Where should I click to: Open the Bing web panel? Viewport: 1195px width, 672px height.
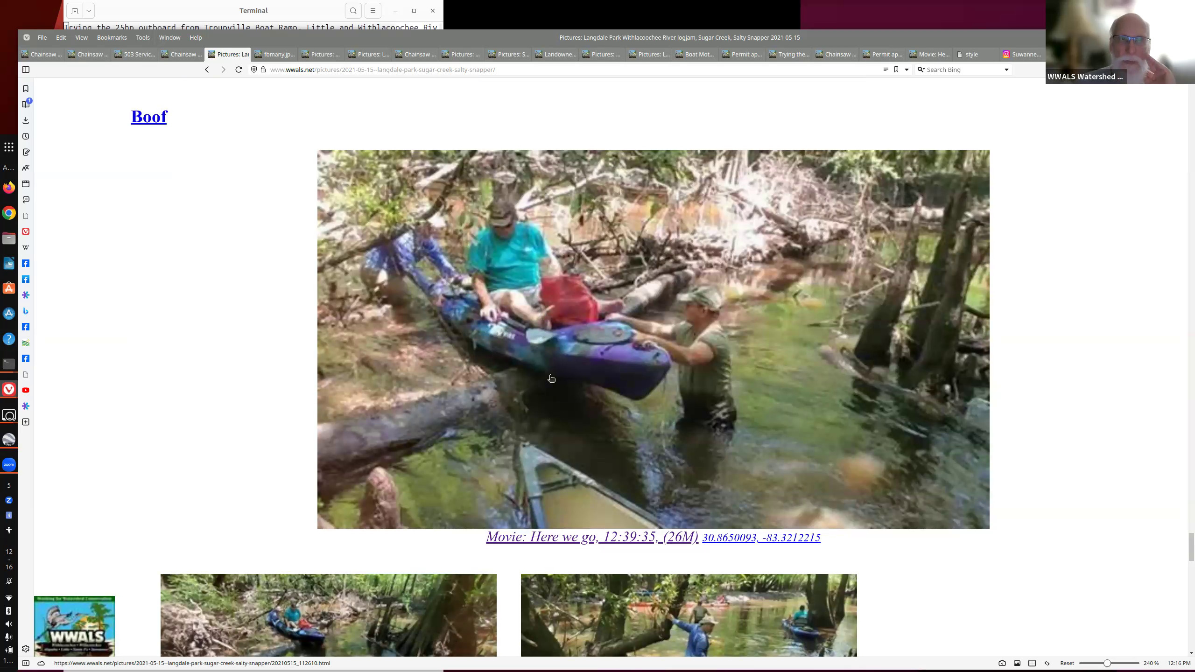click(x=26, y=311)
